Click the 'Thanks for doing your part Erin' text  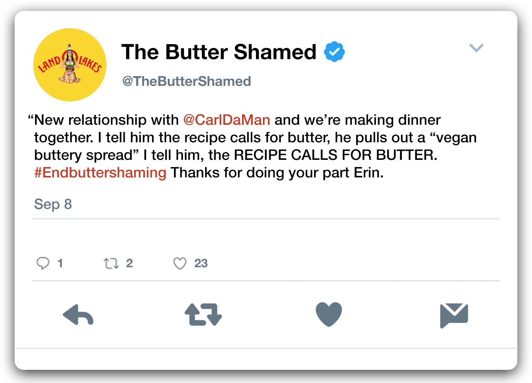(277, 173)
